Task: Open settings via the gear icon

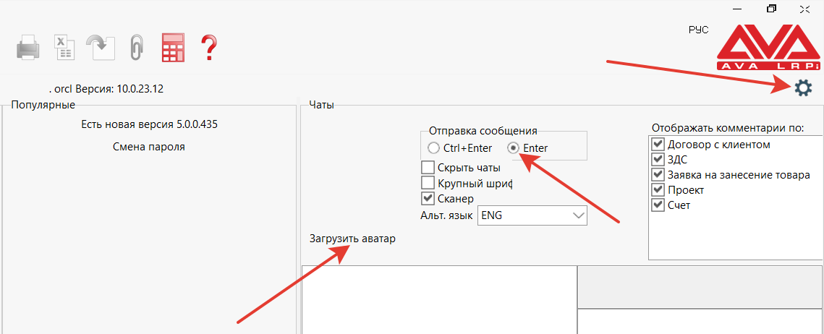Action: (803, 88)
